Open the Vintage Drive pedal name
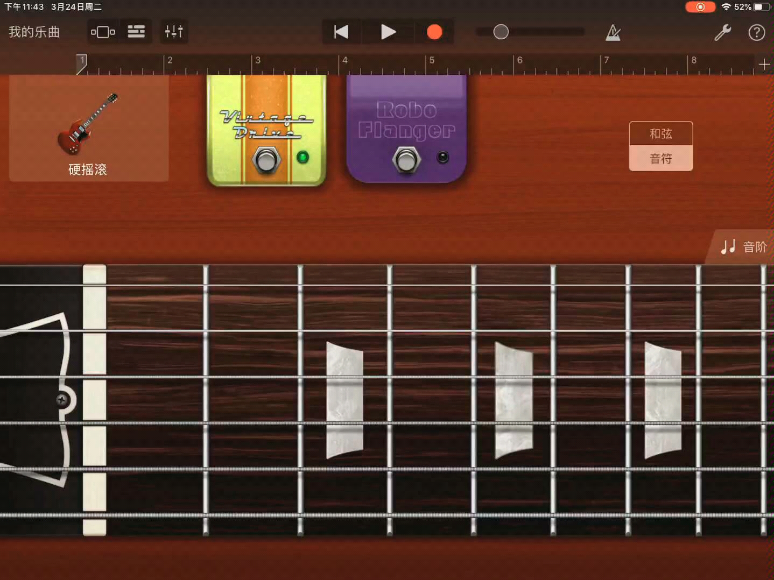Viewport: 774px width, 580px height. coord(266,124)
